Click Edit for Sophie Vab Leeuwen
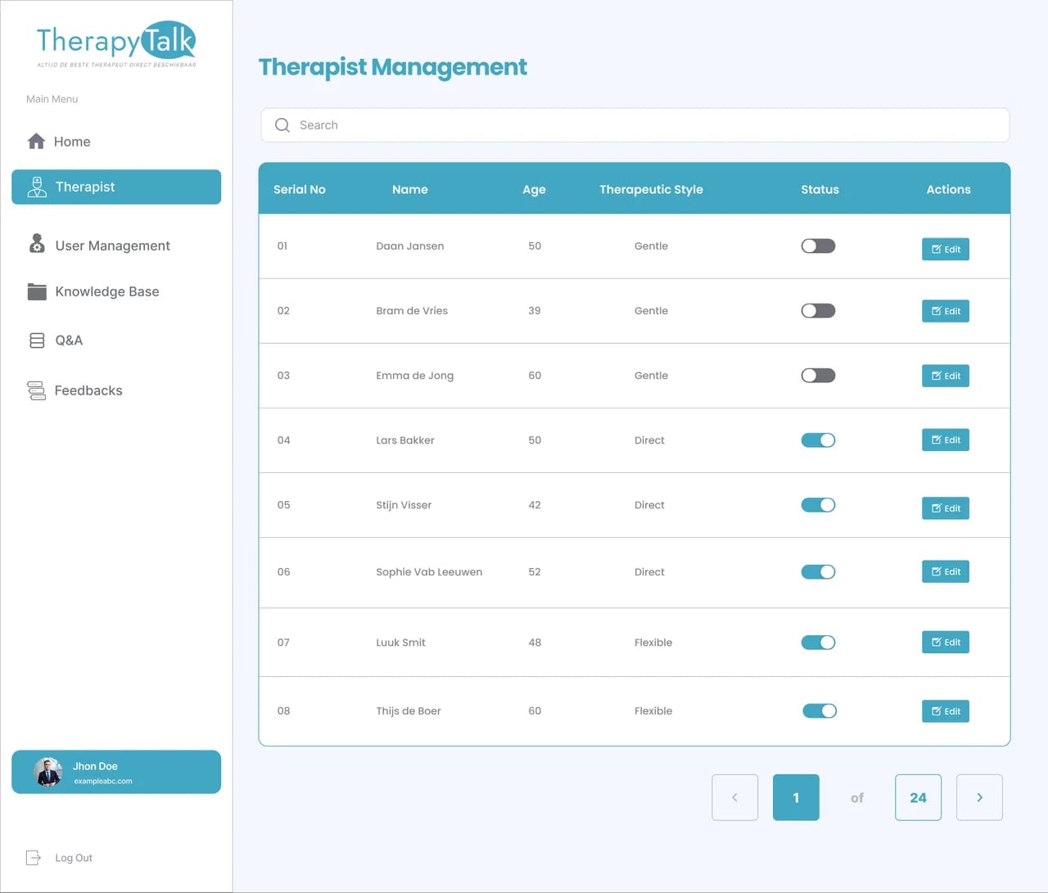 pos(946,571)
